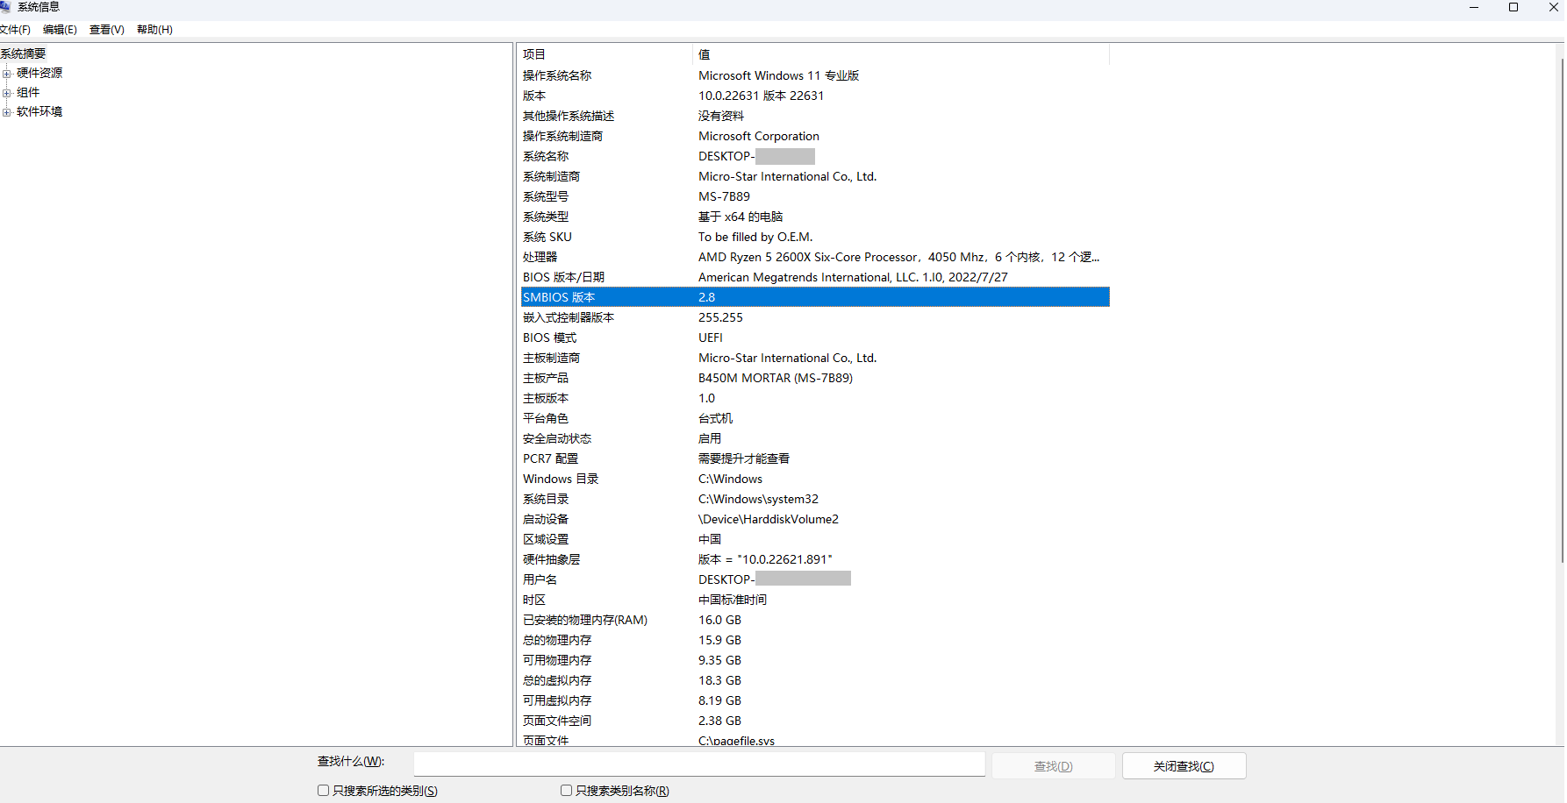Click the 查找什么 search input field
Image resolution: width=1567 pixels, height=803 pixels.
click(x=698, y=764)
